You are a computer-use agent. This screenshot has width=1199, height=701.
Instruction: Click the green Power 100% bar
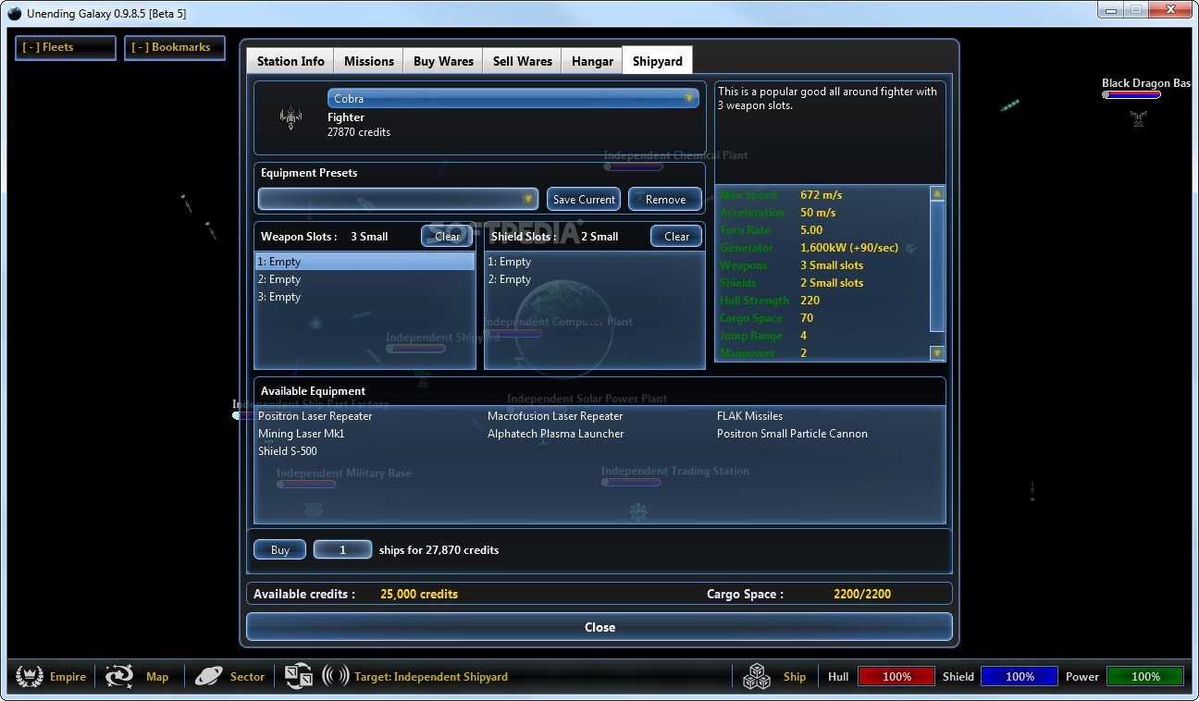tap(1144, 676)
